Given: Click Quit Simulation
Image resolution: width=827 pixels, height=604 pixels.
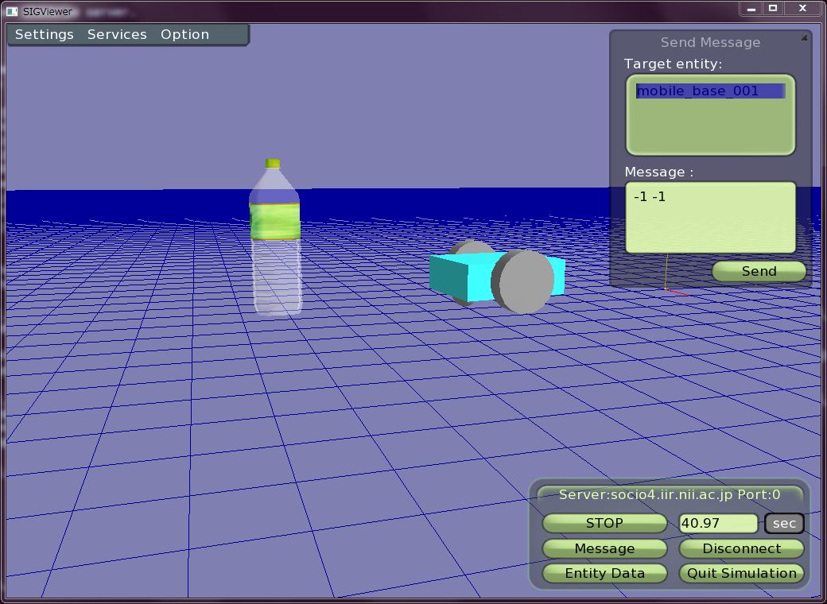Looking at the screenshot, I should 741,574.
